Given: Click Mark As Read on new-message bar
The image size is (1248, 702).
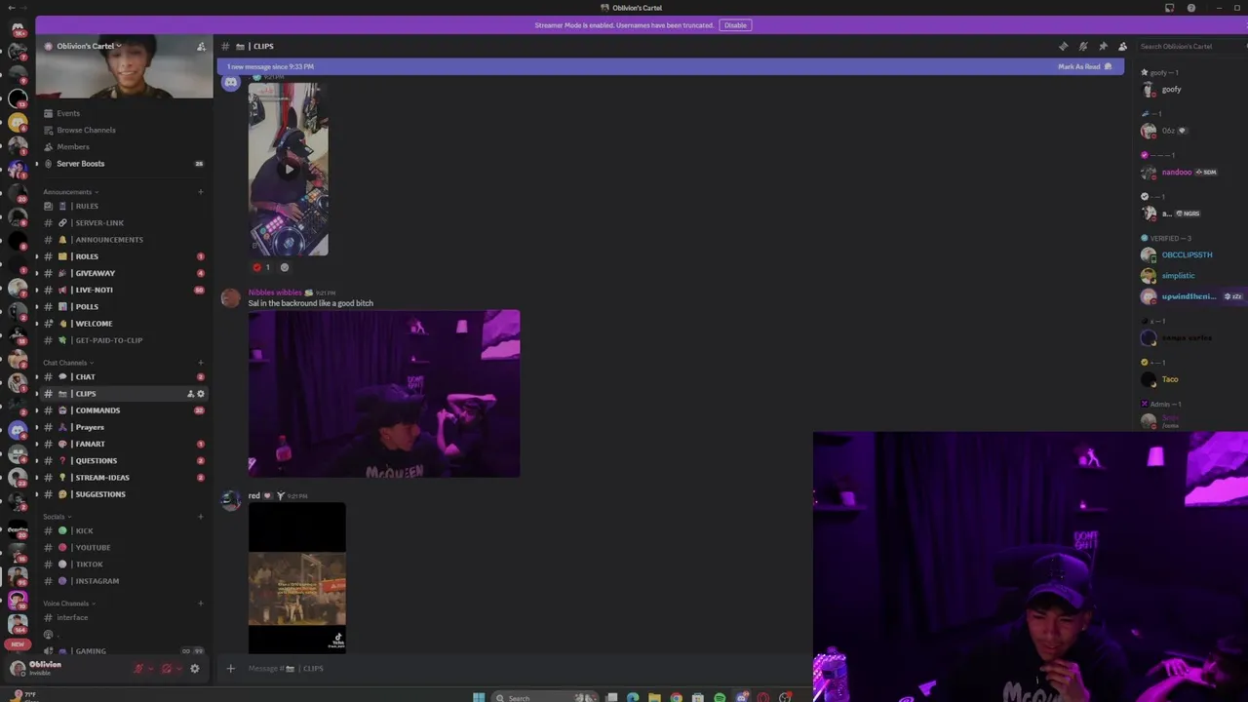Looking at the screenshot, I should click(x=1084, y=66).
